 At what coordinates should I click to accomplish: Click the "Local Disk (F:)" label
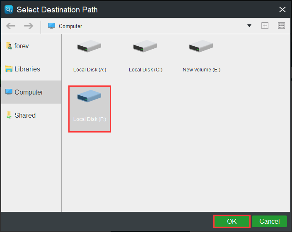tap(89, 119)
